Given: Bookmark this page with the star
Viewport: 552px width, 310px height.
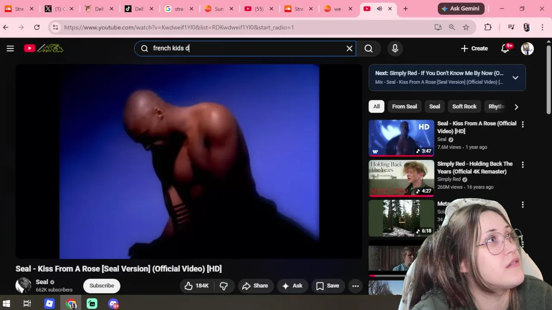Looking at the screenshot, I should pos(466,27).
